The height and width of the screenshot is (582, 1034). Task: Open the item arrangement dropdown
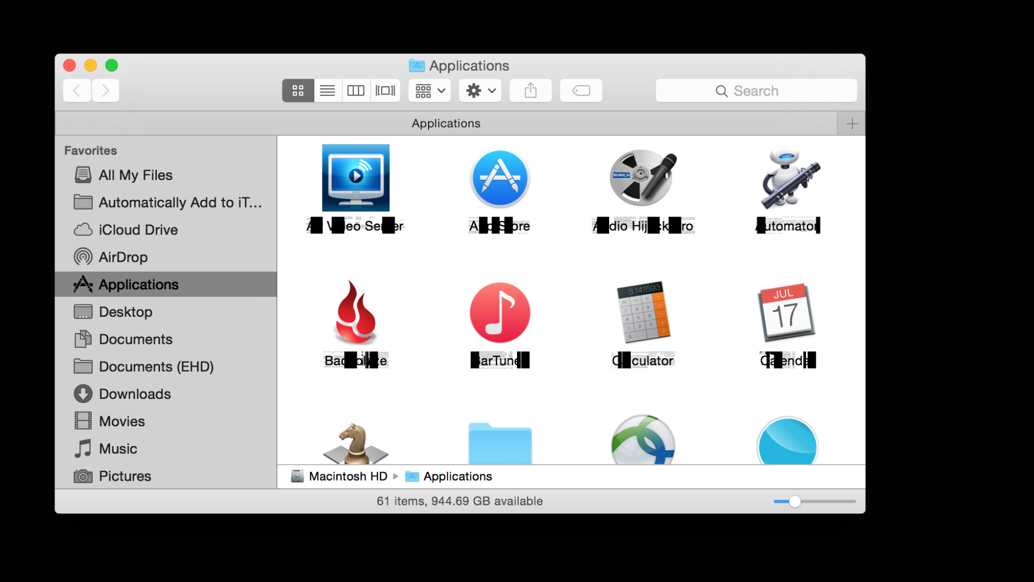430,91
